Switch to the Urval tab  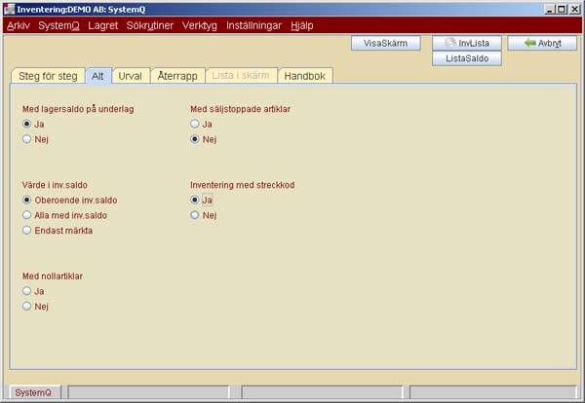[x=130, y=76]
